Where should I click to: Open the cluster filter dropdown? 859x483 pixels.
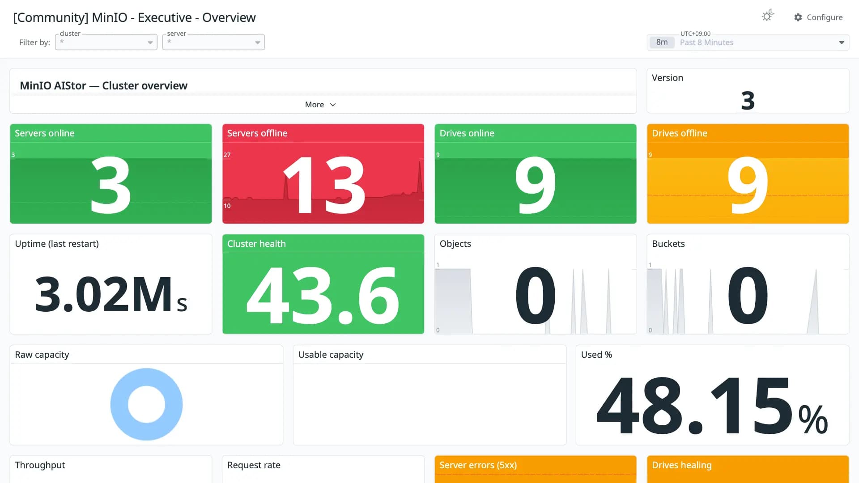pos(106,42)
